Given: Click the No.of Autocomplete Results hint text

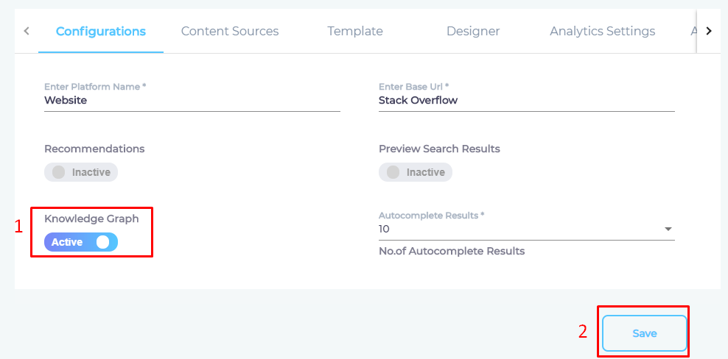Looking at the screenshot, I should [x=452, y=252].
